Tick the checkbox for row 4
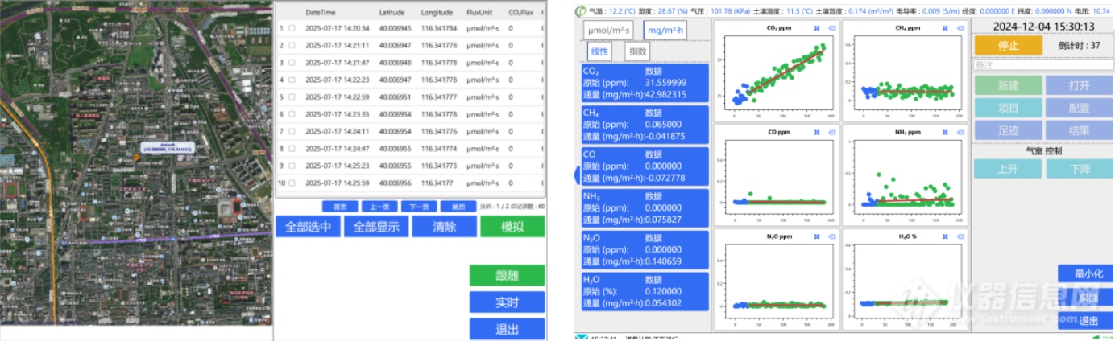 [292, 80]
